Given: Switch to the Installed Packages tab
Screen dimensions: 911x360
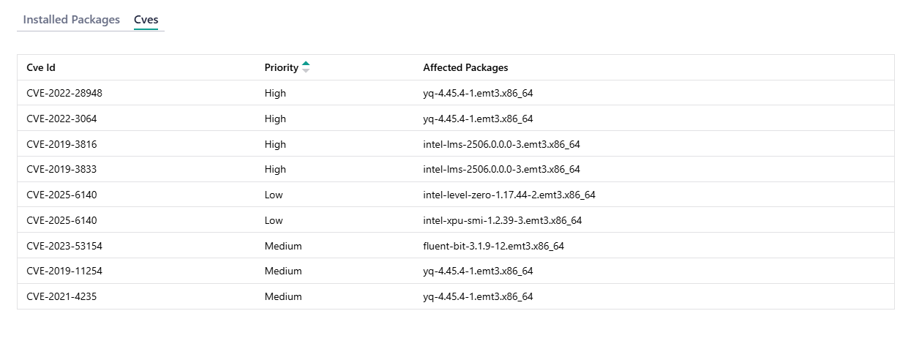Looking at the screenshot, I should click(71, 20).
